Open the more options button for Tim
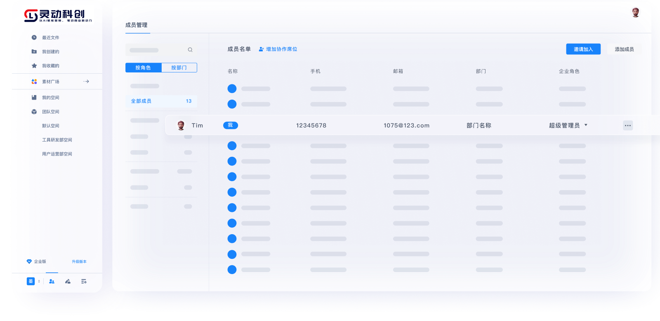660x321 pixels. click(627, 126)
